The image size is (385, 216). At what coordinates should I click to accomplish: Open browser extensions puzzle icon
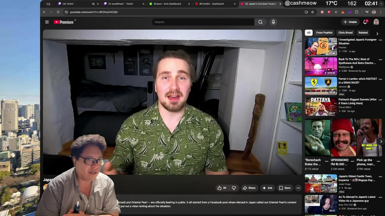coord(357,12)
